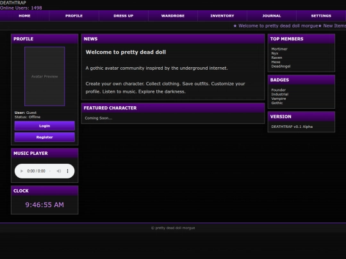346x259 pixels.
Task: Select top member Hexe
Action: pos(276,62)
